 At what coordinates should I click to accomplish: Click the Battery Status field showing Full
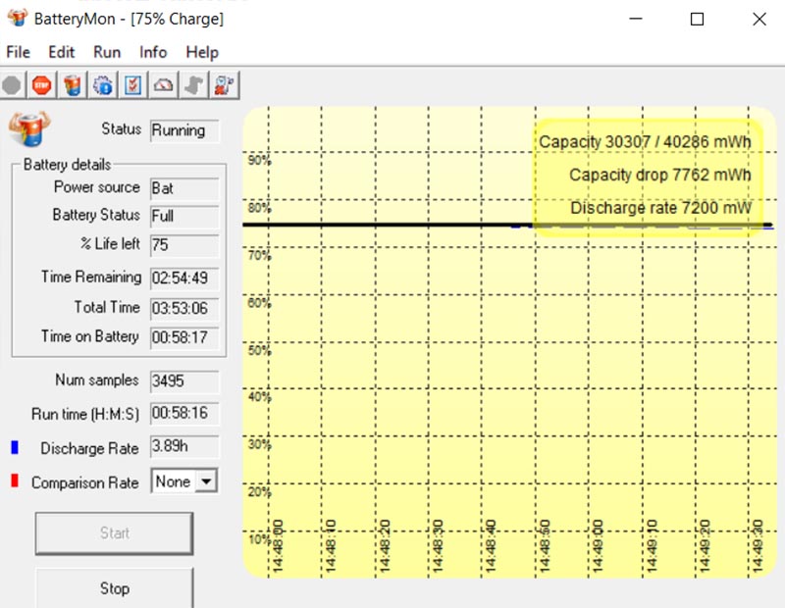coord(184,216)
